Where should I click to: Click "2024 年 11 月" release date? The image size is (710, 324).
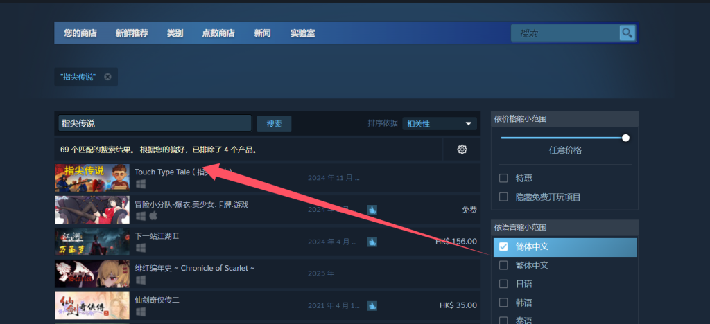[334, 178]
